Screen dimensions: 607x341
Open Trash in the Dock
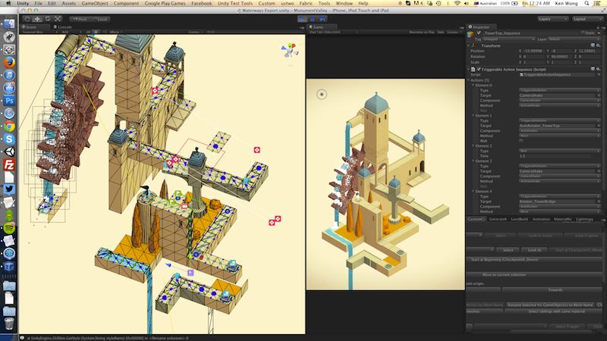[9, 324]
